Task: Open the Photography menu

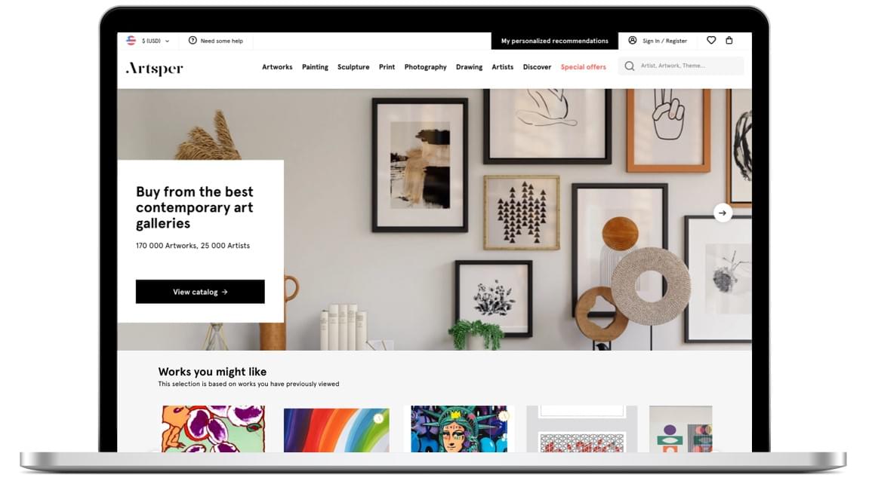Action: tap(425, 67)
